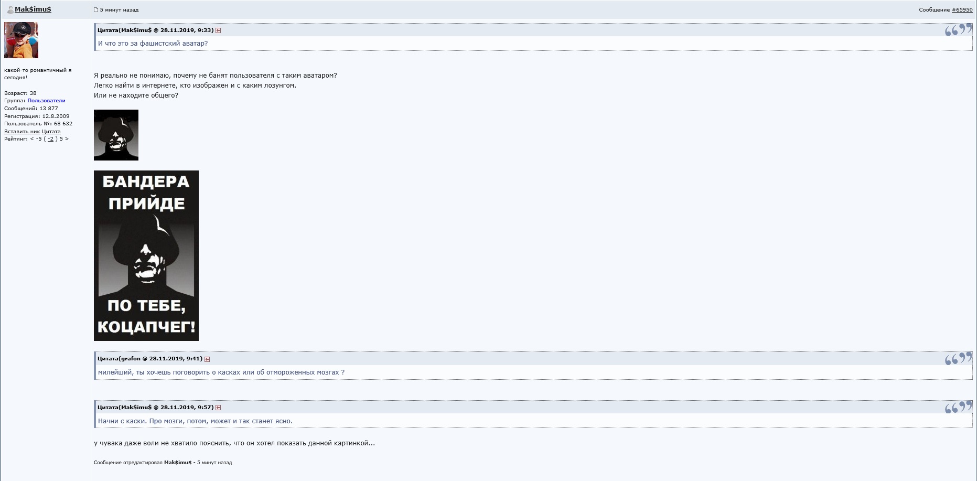This screenshot has width=978, height=481.
Task: Click Mak$imu$ profile avatar with cap
Action: click(x=21, y=40)
